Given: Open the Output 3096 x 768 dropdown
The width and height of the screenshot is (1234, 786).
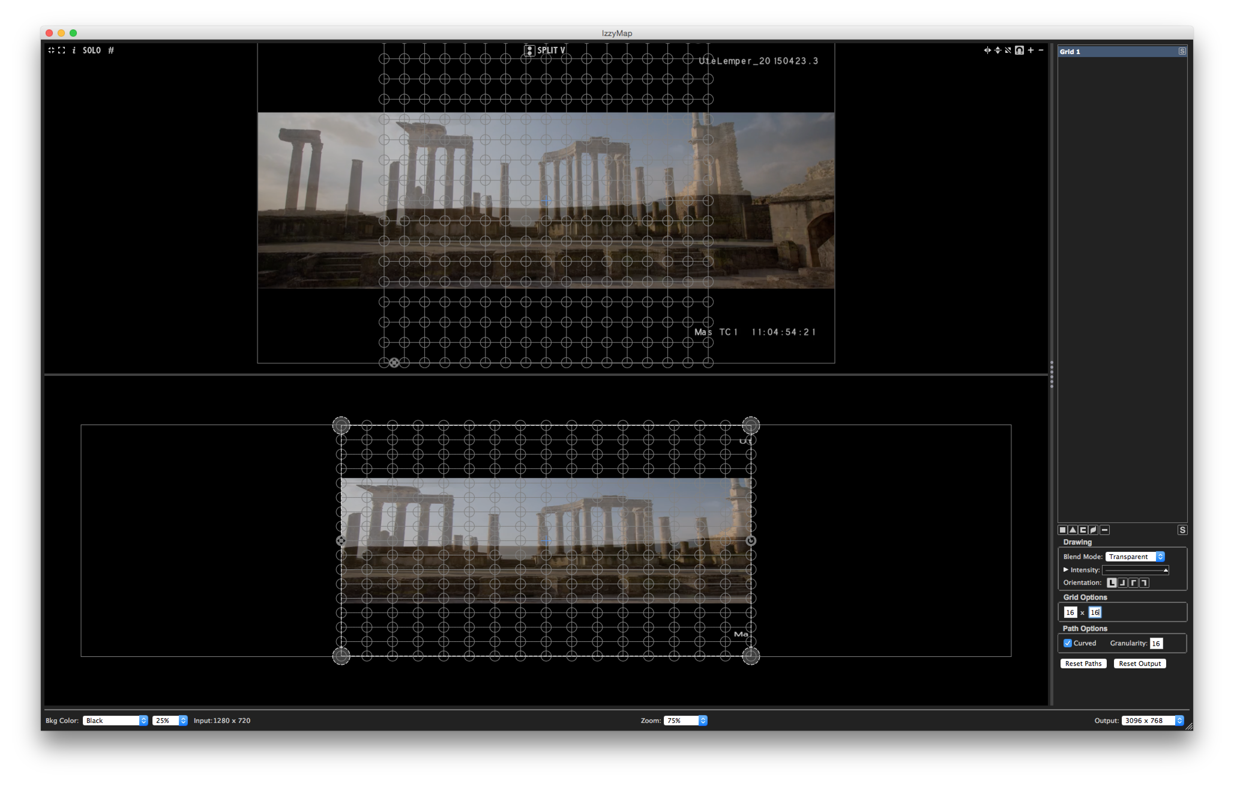Looking at the screenshot, I should [1152, 720].
